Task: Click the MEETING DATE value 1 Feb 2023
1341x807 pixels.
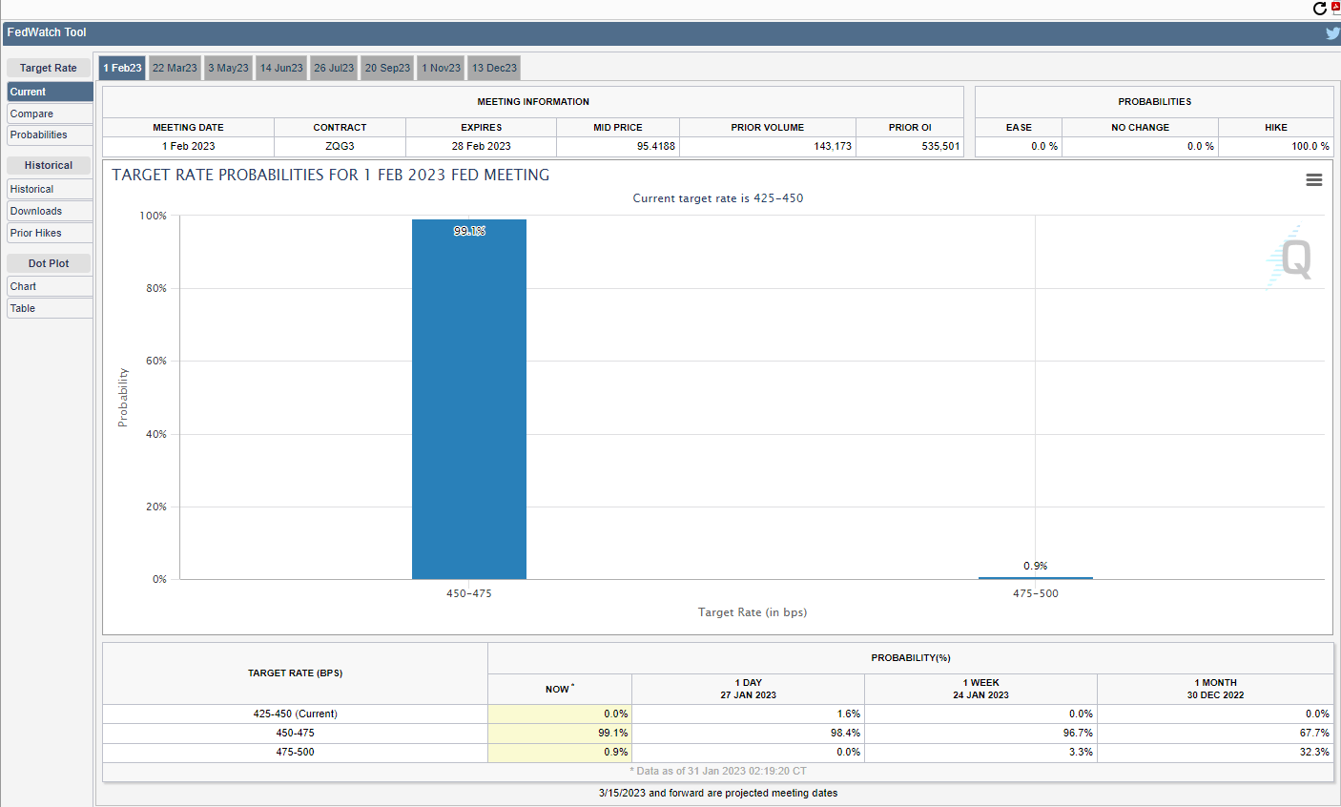Action: pyautogui.click(x=189, y=146)
